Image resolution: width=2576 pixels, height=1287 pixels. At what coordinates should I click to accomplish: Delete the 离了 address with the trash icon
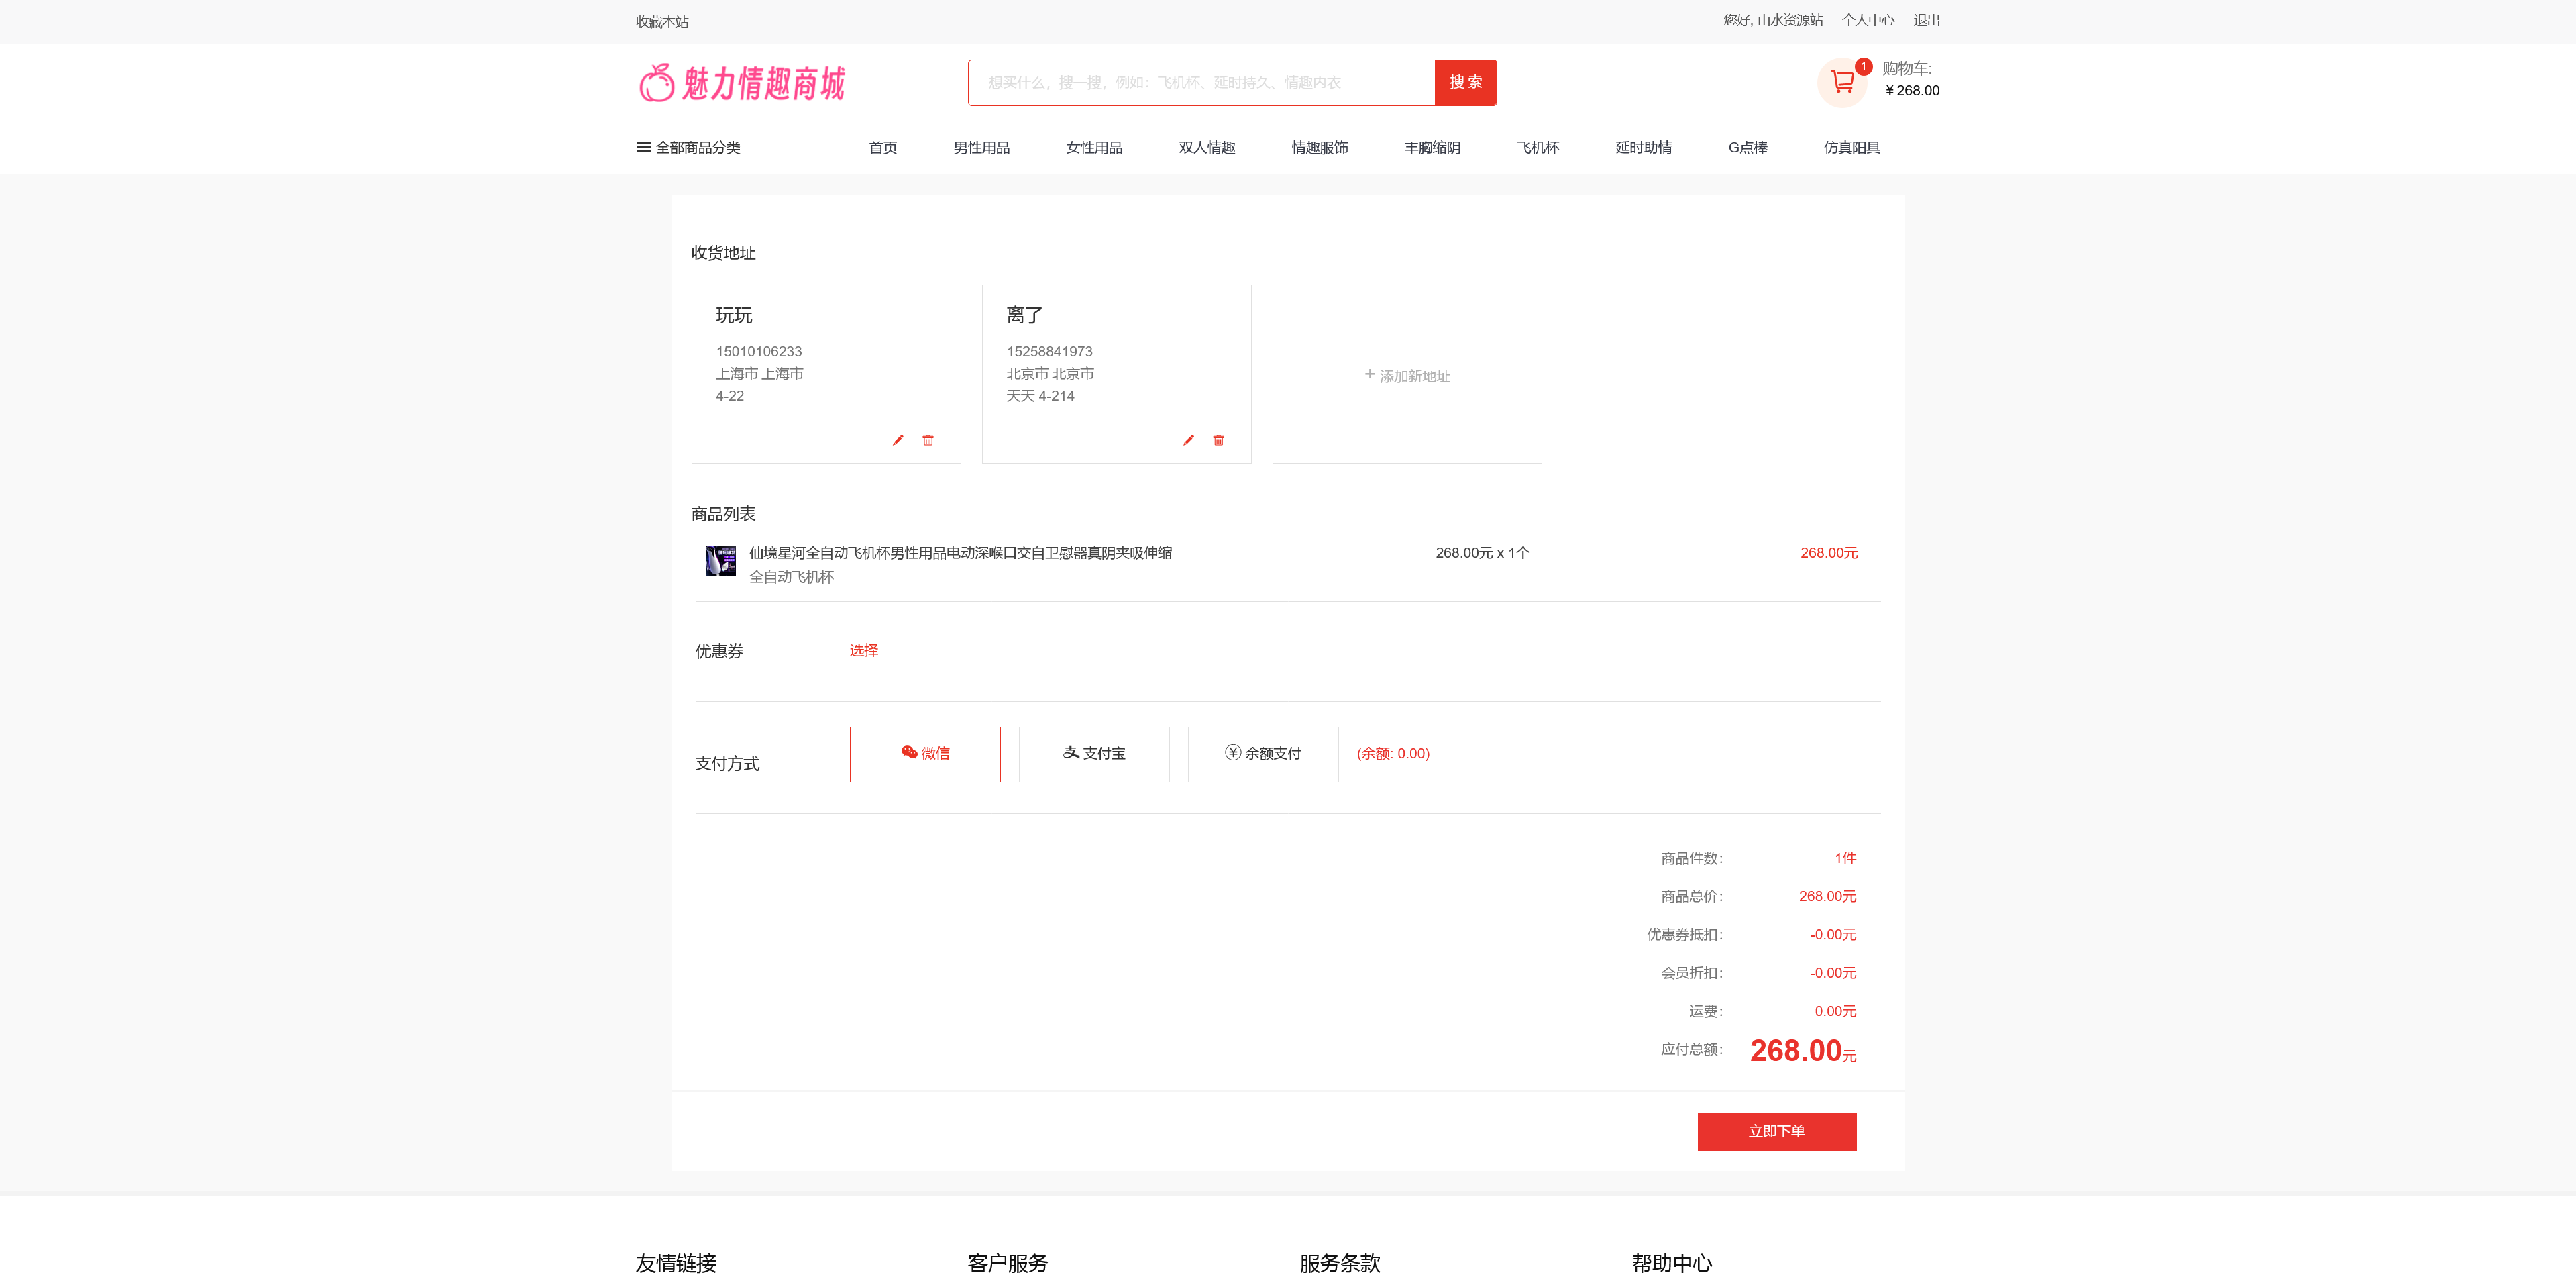coord(1218,440)
